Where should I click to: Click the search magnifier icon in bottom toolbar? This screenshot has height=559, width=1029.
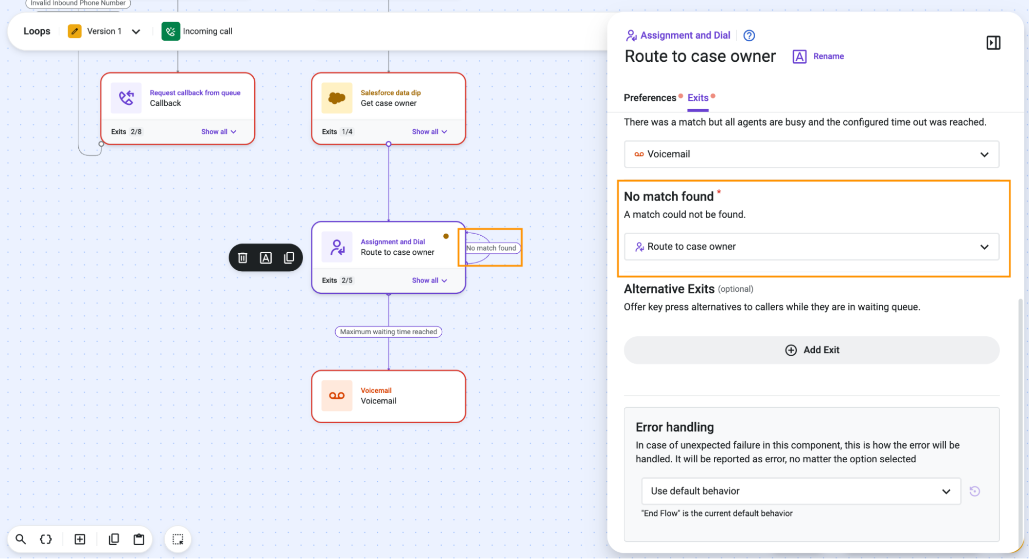click(21, 539)
